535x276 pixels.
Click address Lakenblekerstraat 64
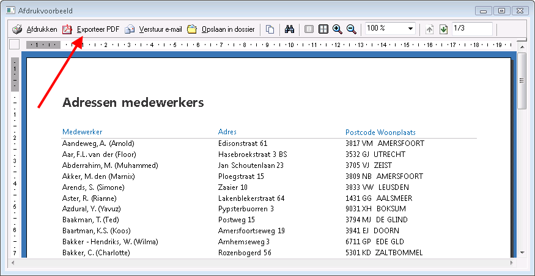click(x=251, y=198)
